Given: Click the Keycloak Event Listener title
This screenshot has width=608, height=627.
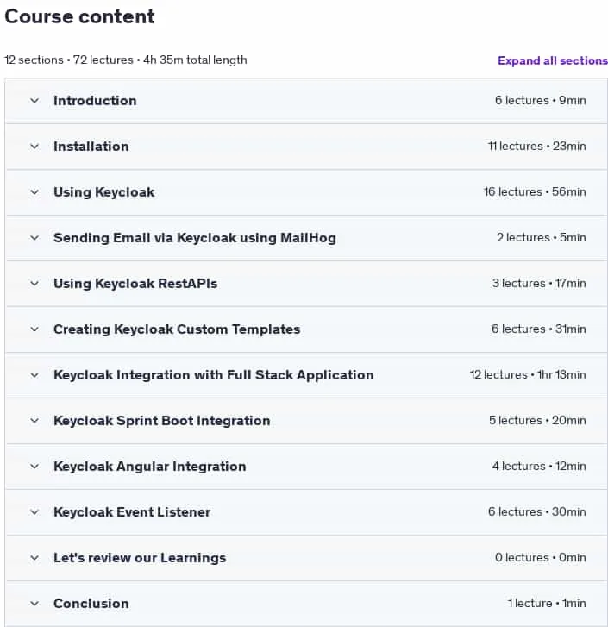Looking at the screenshot, I should (x=132, y=512).
